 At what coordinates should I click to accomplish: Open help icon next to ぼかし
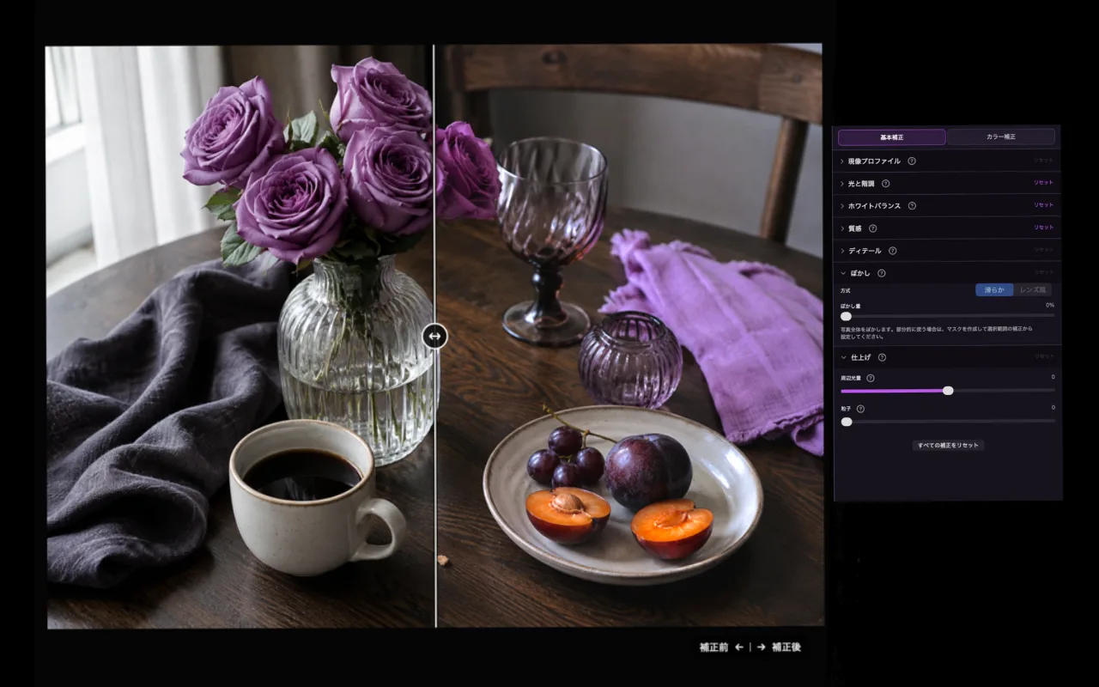point(882,273)
